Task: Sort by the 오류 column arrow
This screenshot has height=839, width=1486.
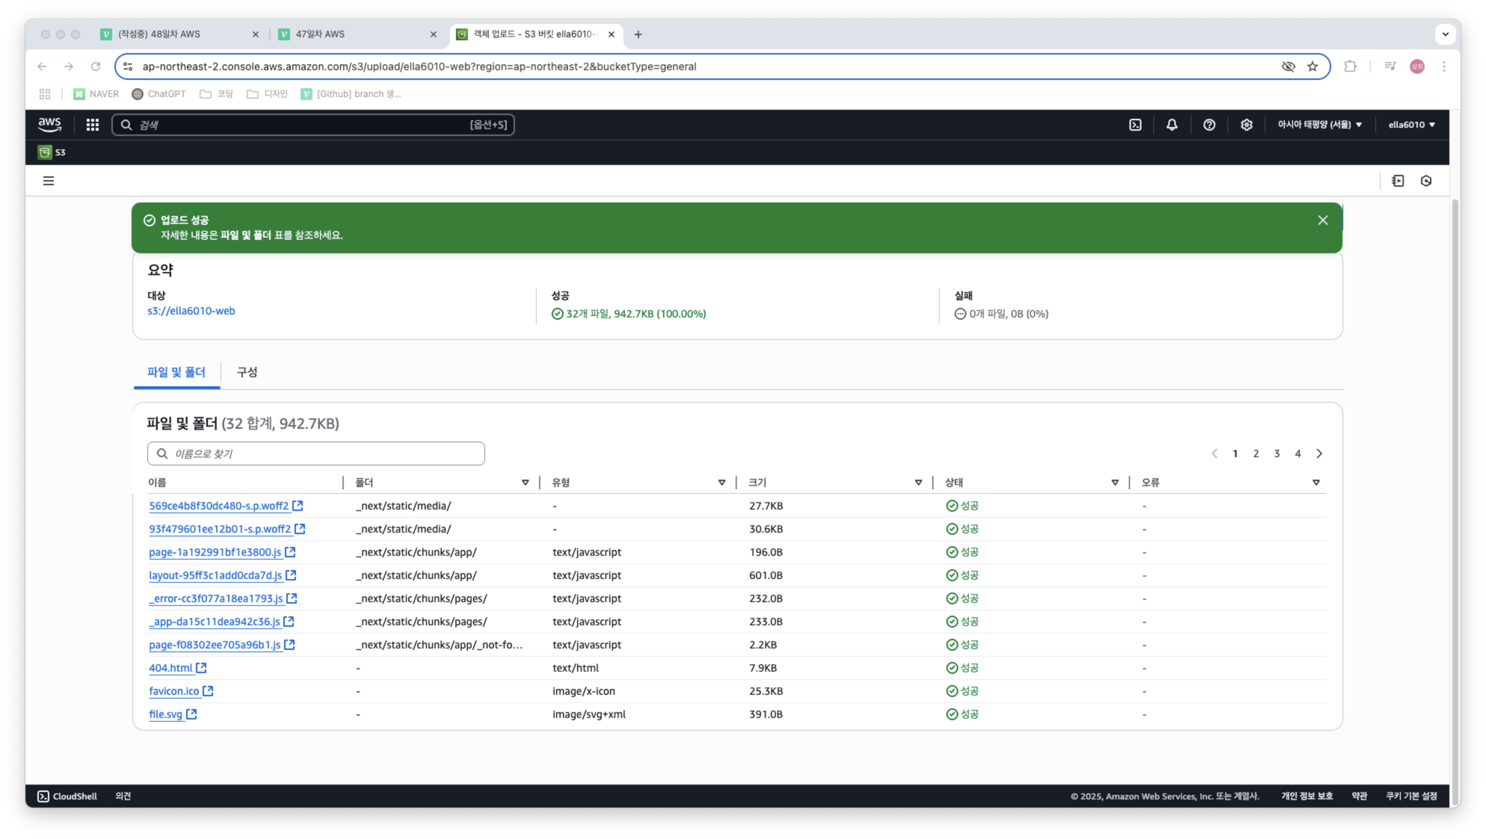Action: pos(1316,483)
